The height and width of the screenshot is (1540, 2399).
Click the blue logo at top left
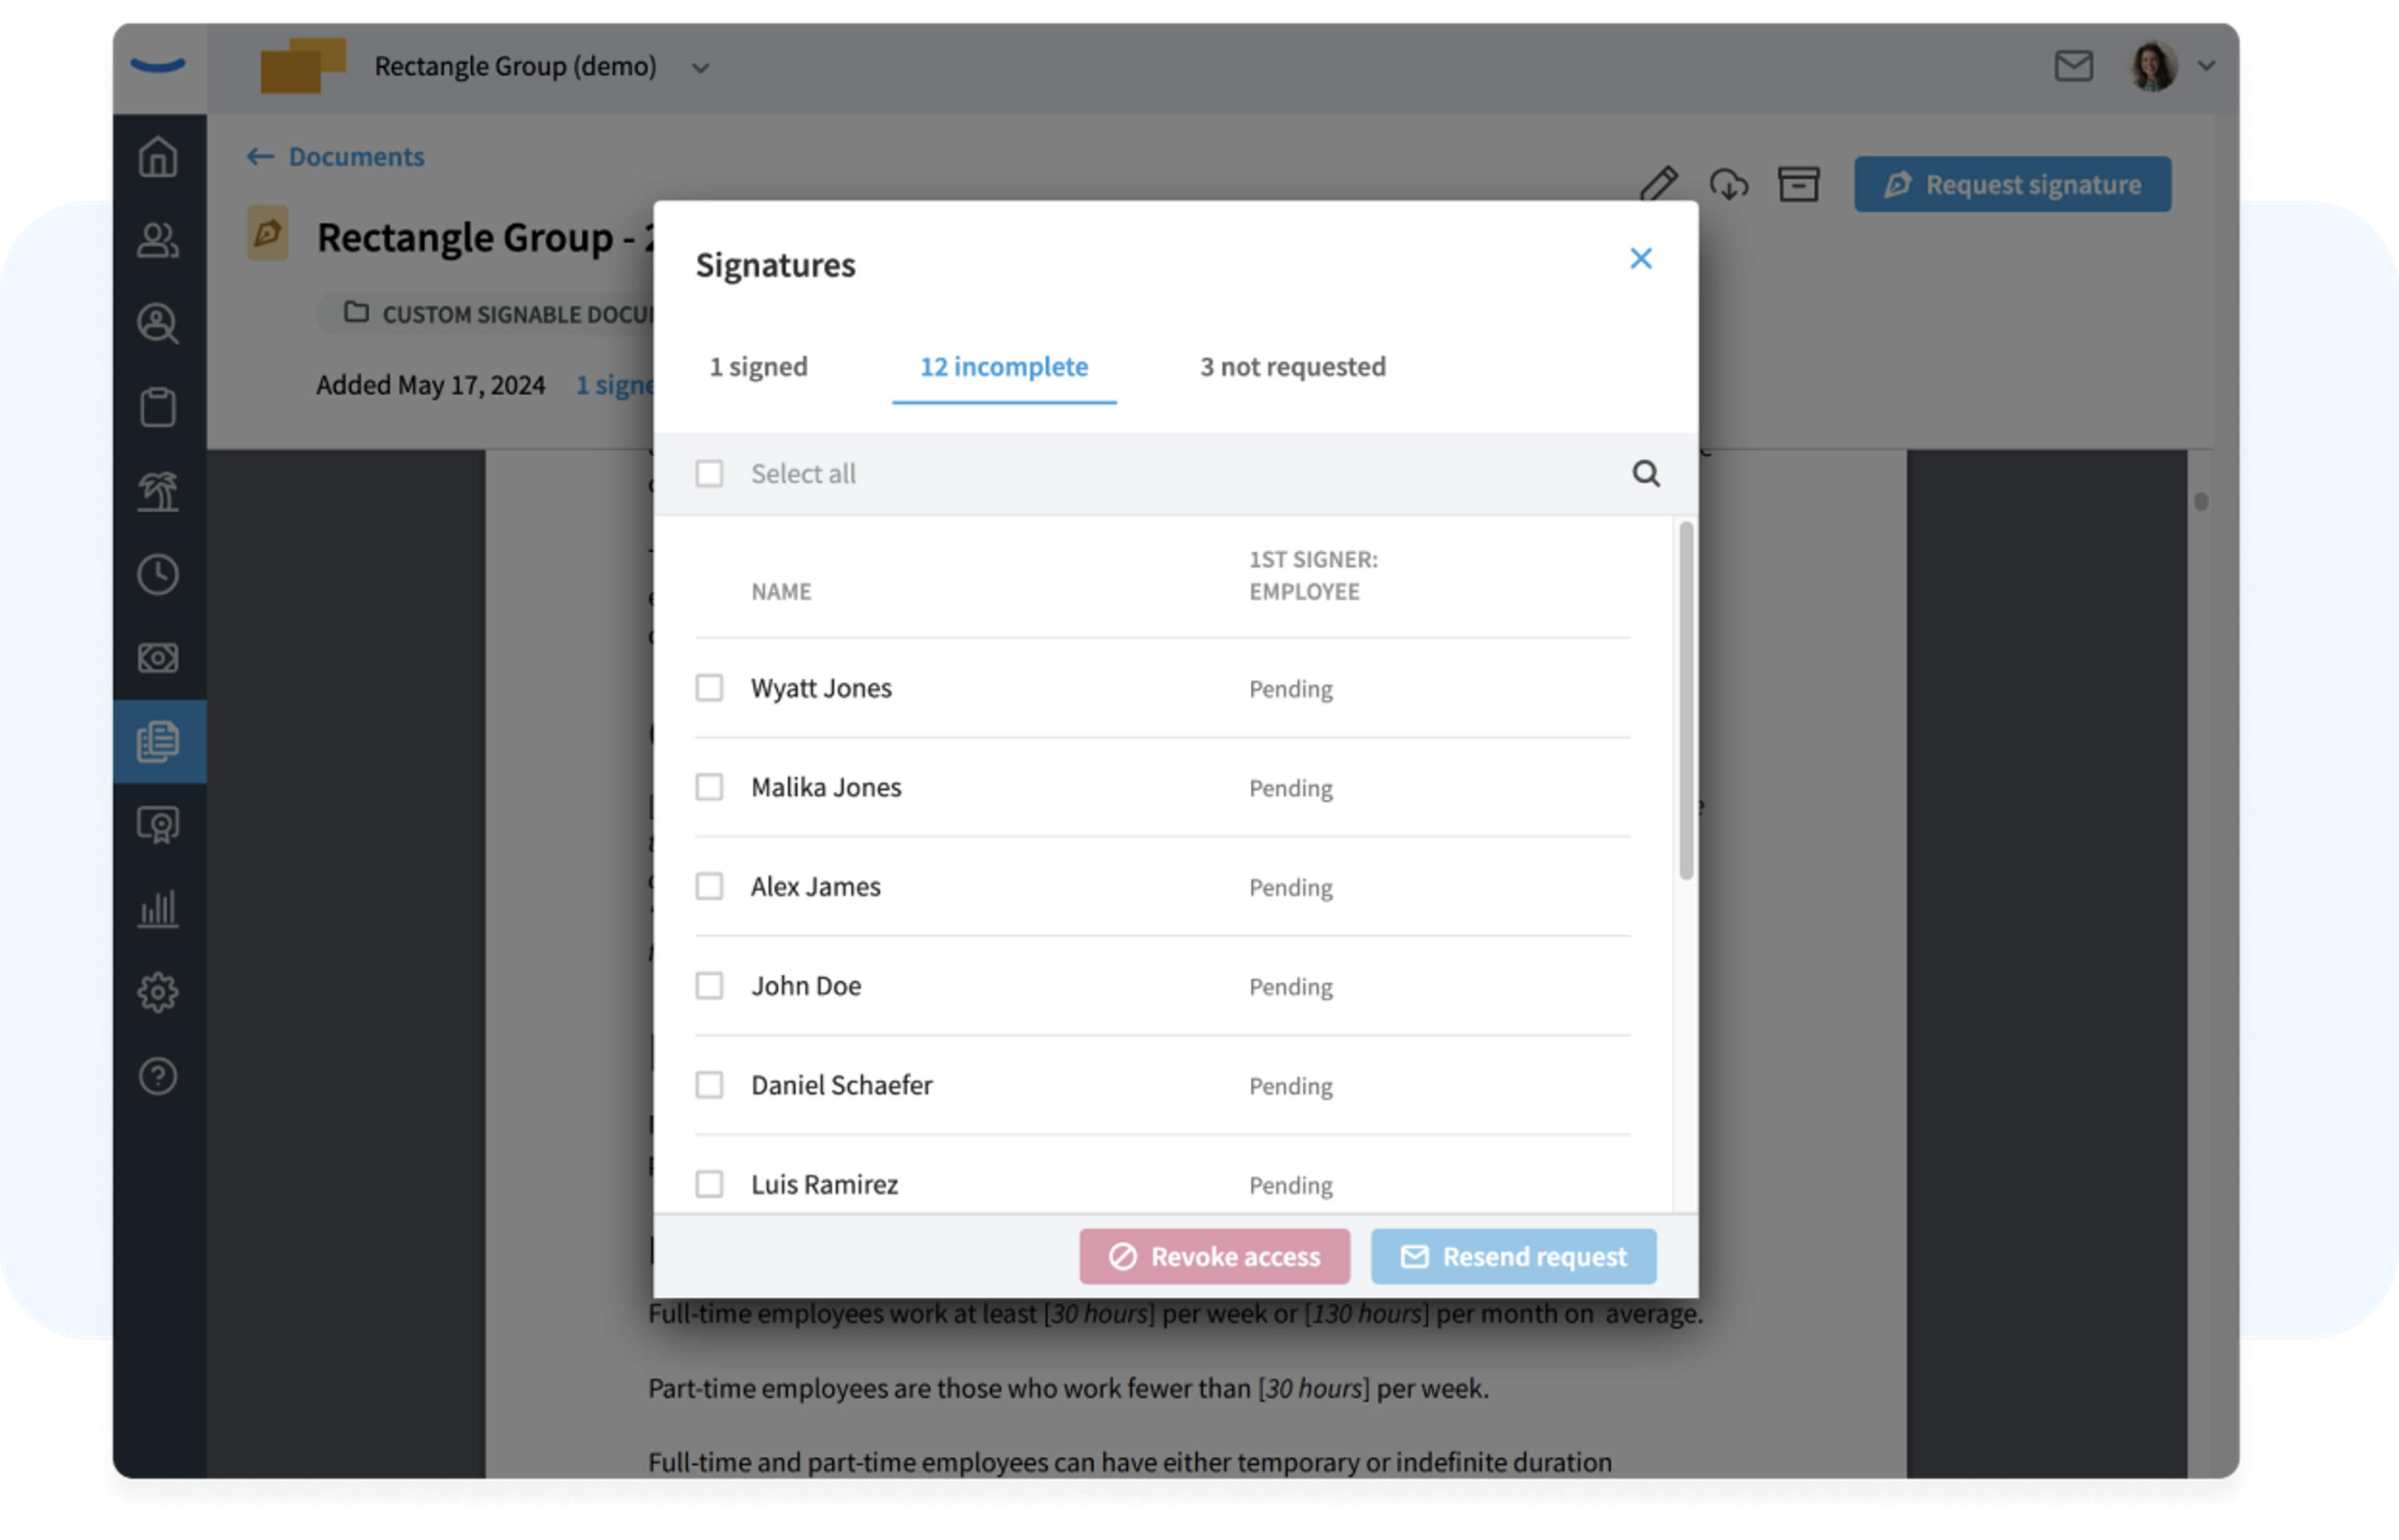coord(158,66)
